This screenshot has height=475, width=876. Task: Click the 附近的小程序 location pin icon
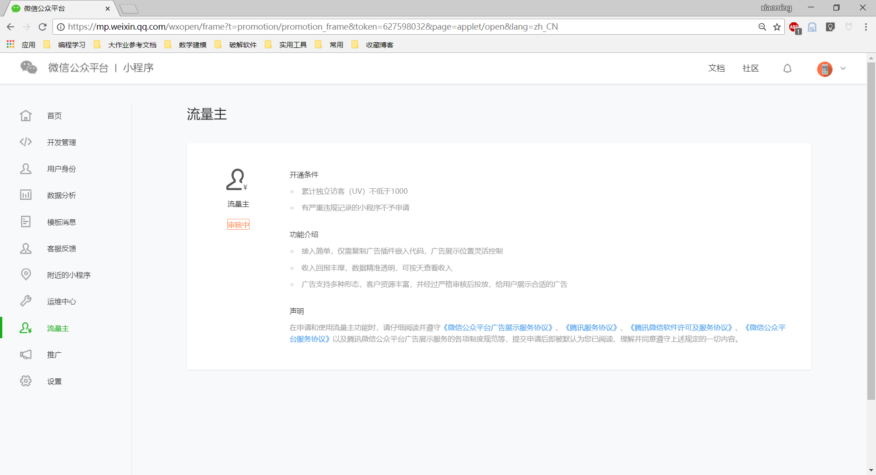tap(26, 275)
